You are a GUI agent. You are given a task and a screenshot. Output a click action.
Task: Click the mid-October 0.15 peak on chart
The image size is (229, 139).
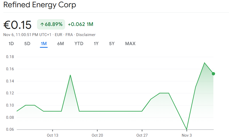(70, 75)
